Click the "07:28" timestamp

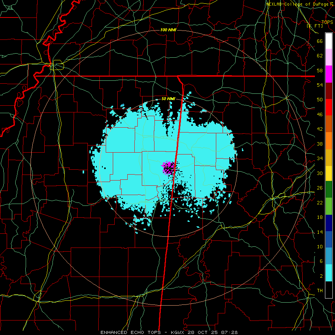(x=230, y=332)
